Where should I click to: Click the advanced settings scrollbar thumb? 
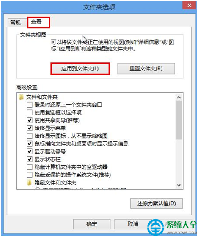point(179,120)
